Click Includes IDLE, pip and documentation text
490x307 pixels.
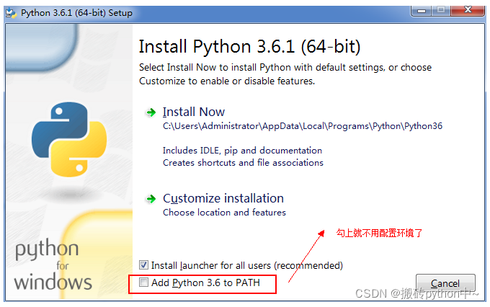[242, 151]
